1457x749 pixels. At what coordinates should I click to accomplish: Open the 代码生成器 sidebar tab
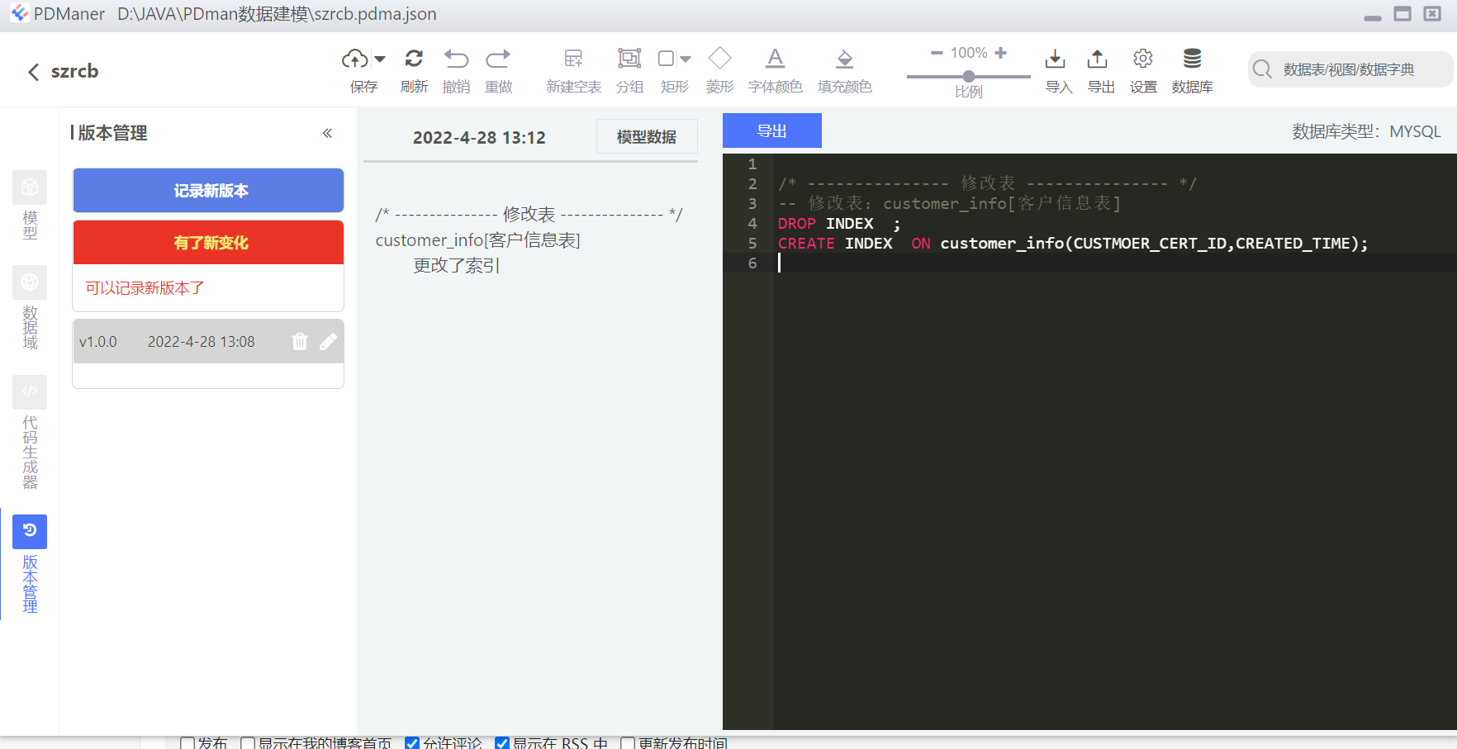(x=30, y=434)
